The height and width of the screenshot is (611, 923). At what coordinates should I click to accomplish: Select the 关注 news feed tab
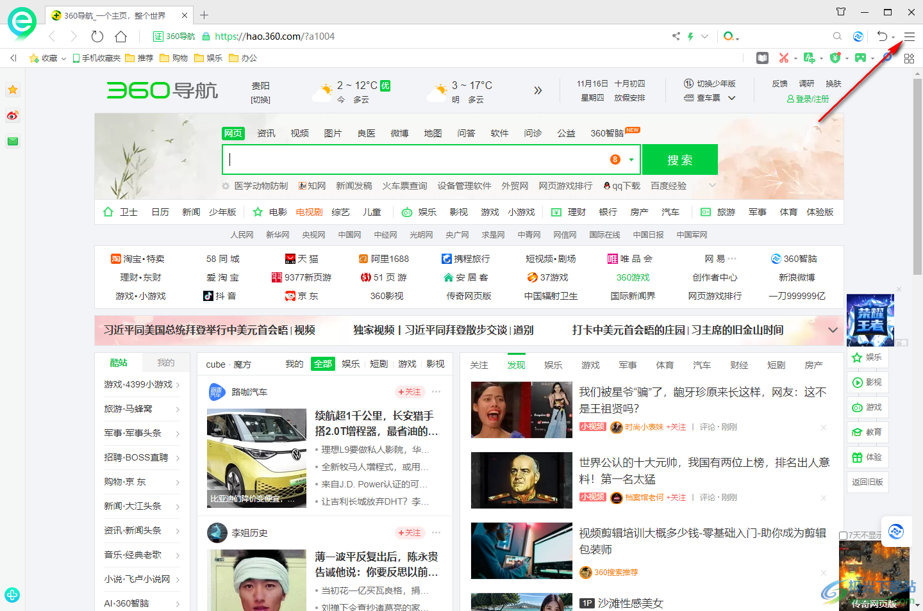(x=479, y=365)
